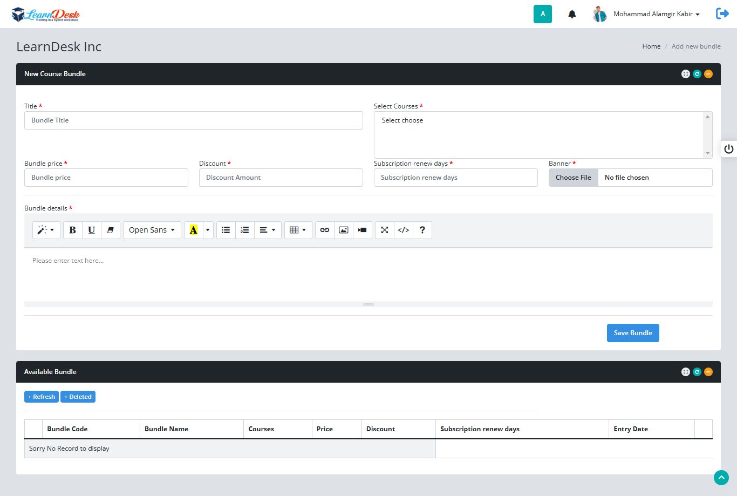Click the 'Sorry No Record to display' row
Screen dimensions: 737x496
(x=230, y=449)
